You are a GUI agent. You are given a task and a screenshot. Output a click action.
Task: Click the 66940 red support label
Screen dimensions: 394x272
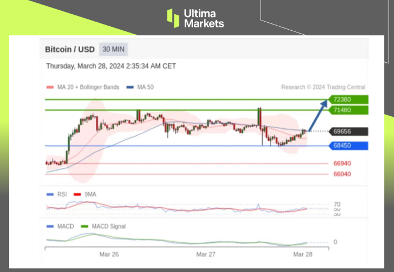[x=342, y=163]
